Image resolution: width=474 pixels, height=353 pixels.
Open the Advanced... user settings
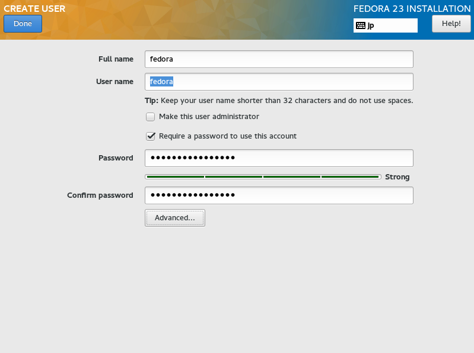(x=175, y=218)
